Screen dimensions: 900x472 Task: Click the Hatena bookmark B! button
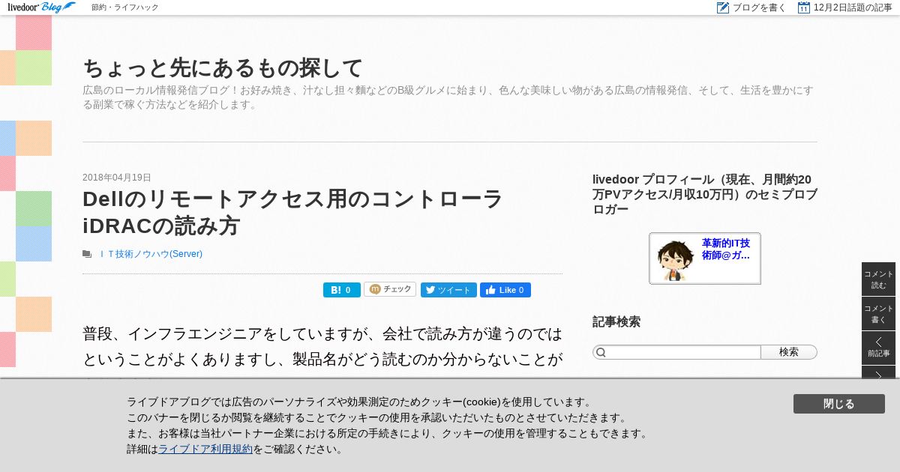[x=341, y=290]
